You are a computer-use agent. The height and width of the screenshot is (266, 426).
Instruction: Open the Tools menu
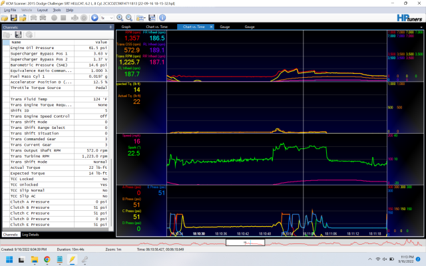(57, 10)
